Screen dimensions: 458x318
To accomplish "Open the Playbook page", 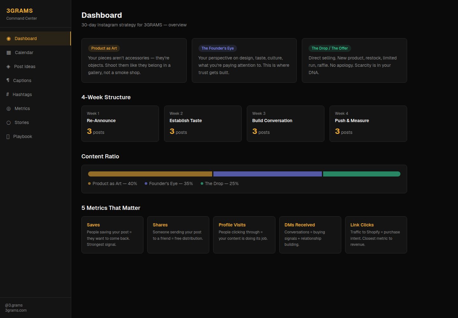I will tap(35, 136).
